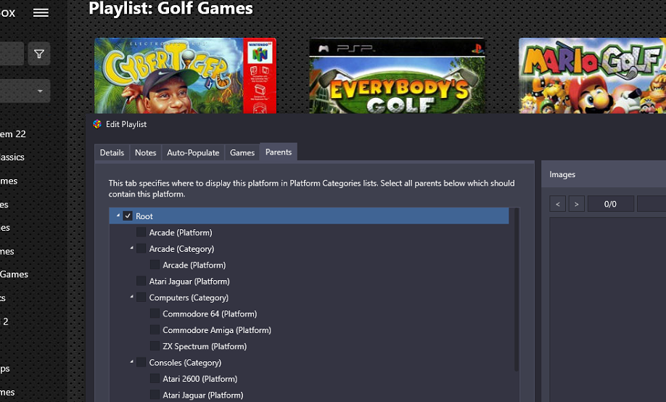Open the sidebar view dropdown arrow
Image resolution: width=666 pixels, height=402 pixels.
40,91
